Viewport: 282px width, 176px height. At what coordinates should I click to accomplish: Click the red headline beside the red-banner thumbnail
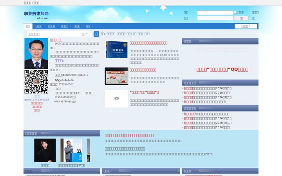click(143, 70)
